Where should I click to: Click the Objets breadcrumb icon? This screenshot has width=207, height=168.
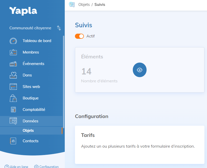(72, 5)
